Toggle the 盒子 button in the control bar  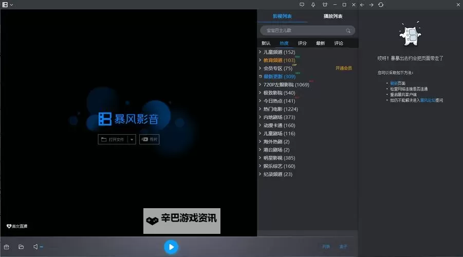[343, 247]
